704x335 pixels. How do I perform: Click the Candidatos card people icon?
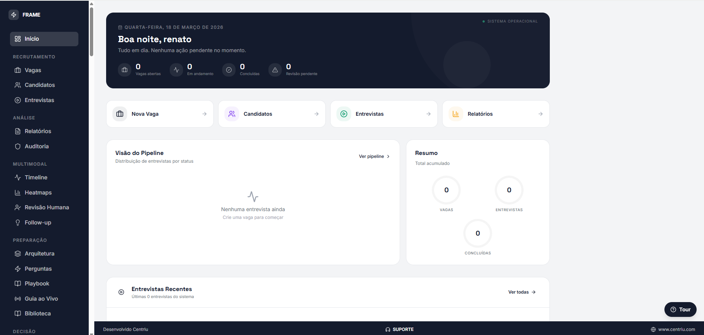pos(232,114)
